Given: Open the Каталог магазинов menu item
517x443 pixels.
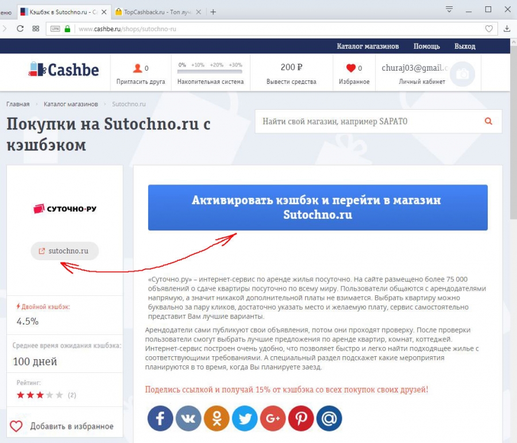Looking at the screenshot, I should 368,46.
